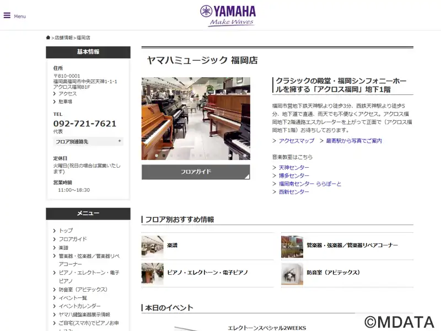The image size is (441, 331).
Task: Select 防音室（アビテックス）in sidebar menu
Action: [83, 290]
